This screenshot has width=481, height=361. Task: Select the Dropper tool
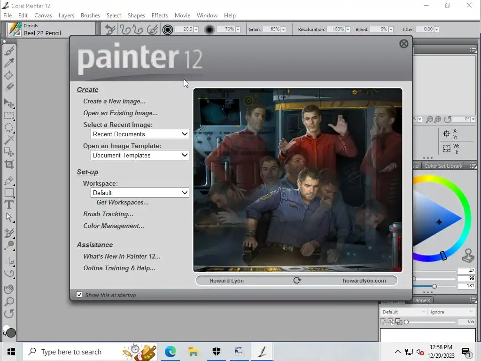[9, 63]
